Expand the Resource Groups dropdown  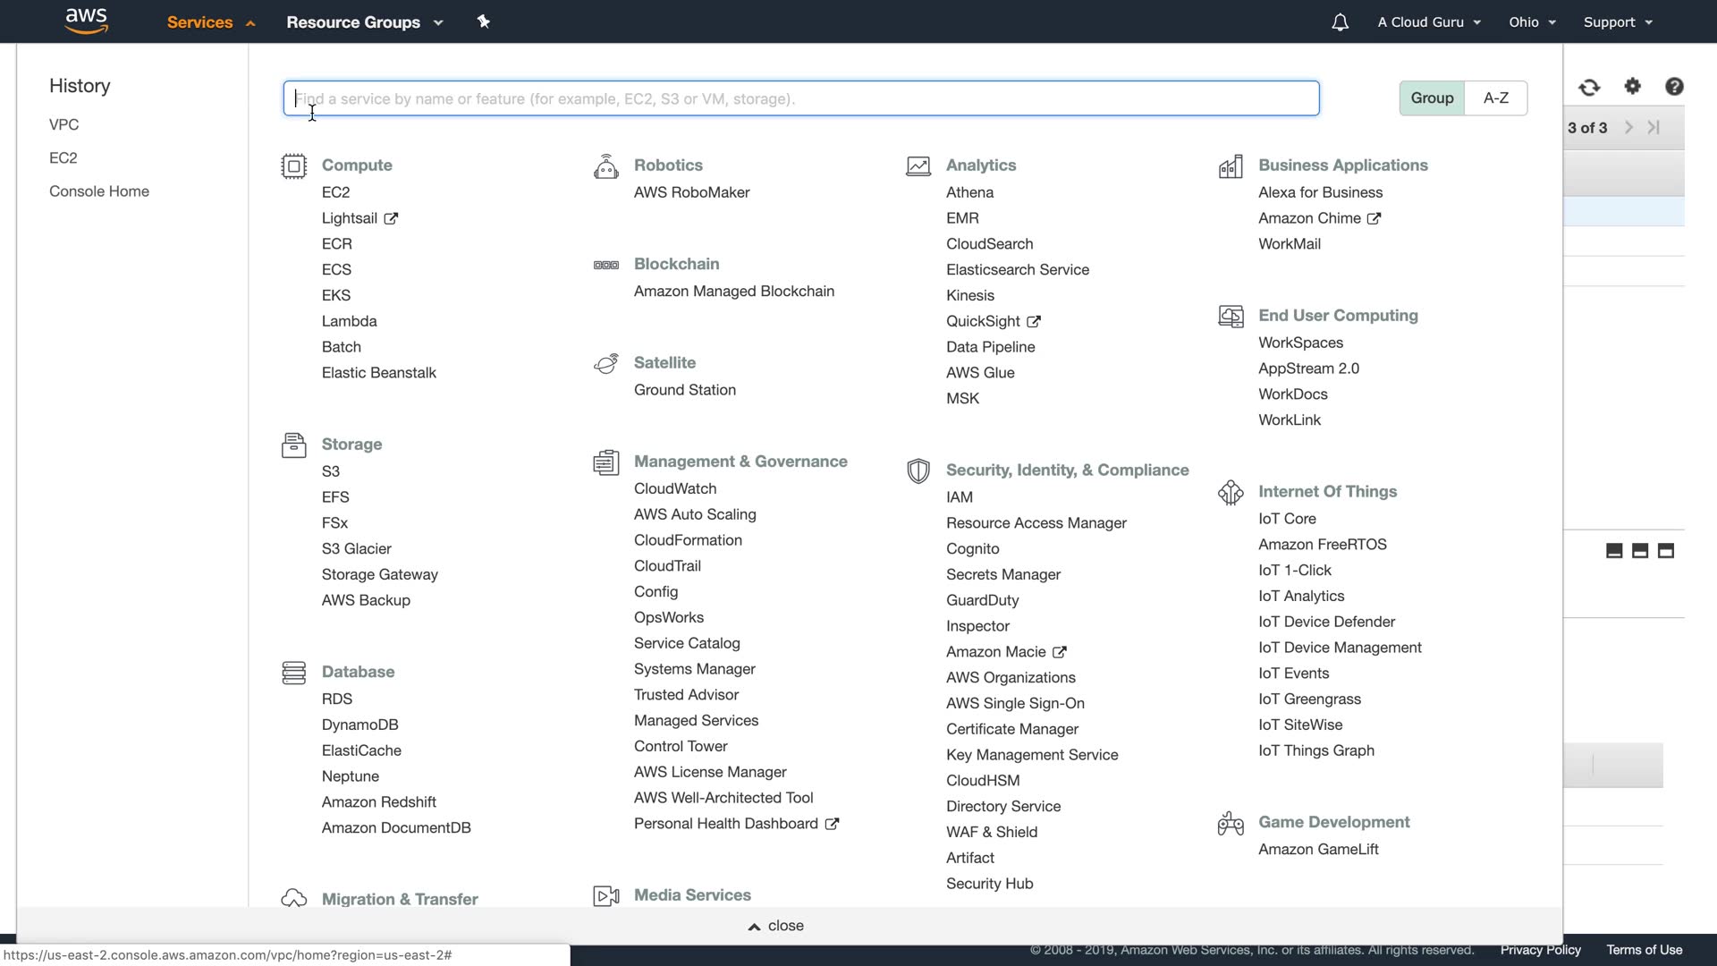[364, 22]
